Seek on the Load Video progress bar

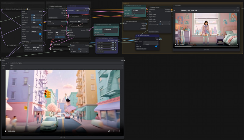tap(206, 46)
